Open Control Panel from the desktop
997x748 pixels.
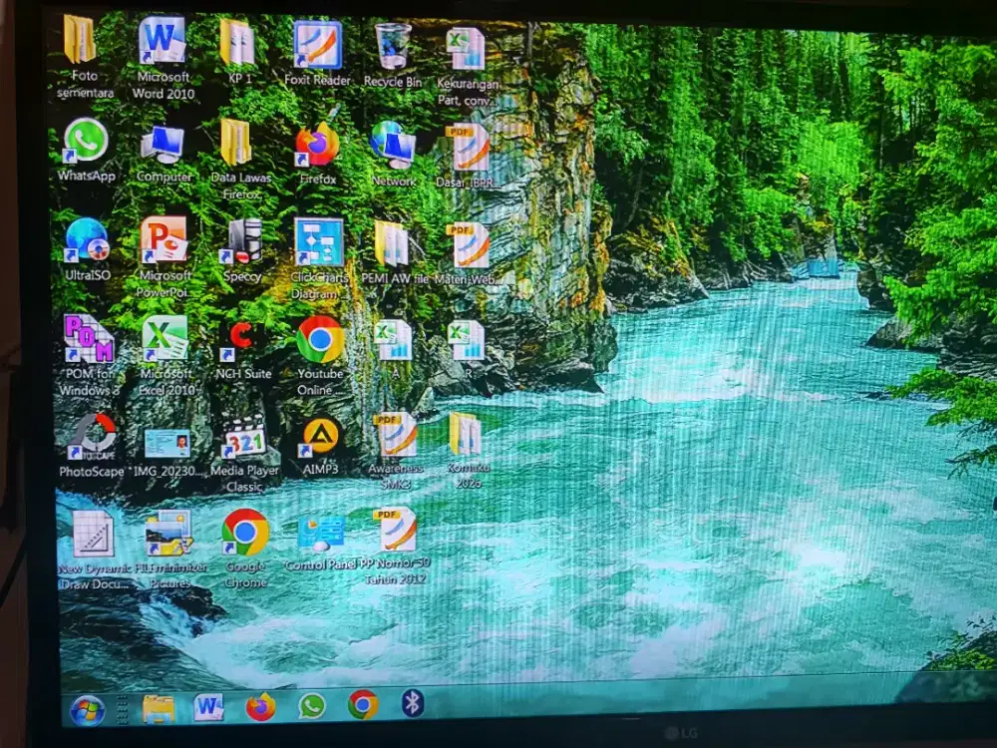pyautogui.click(x=320, y=531)
